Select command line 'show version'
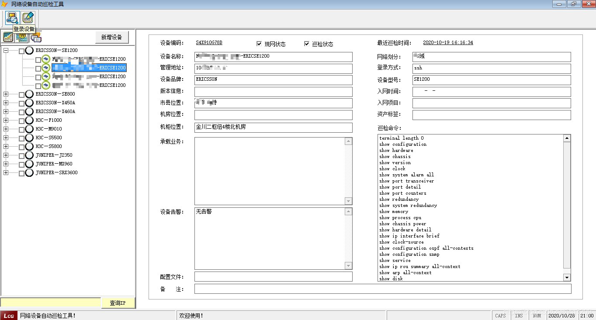 [395, 162]
